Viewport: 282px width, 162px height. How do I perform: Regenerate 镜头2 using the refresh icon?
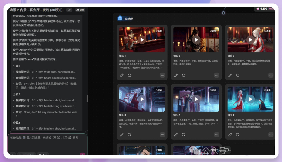(183, 75)
